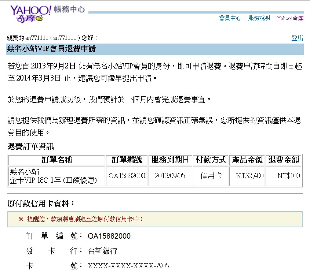
Task: Click the 訂單編號 column header
Action: [127, 160]
